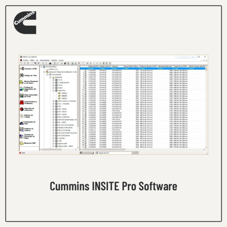The image size is (227, 227).
Task: Sort by Modelo de Motor column header
Action: pyautogui.click(x=105, y=66)
